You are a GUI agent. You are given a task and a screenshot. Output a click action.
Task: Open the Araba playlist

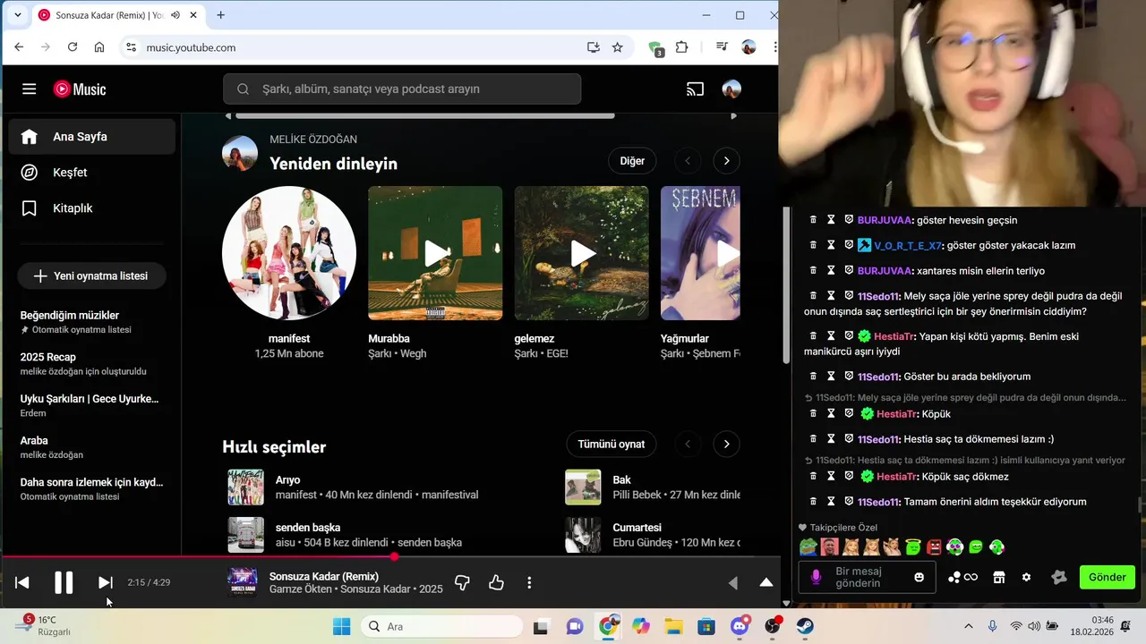90,447
